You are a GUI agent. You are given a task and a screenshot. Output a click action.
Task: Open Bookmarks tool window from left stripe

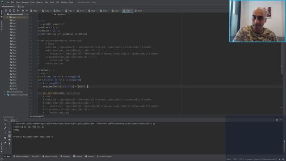tap(2, 147)
